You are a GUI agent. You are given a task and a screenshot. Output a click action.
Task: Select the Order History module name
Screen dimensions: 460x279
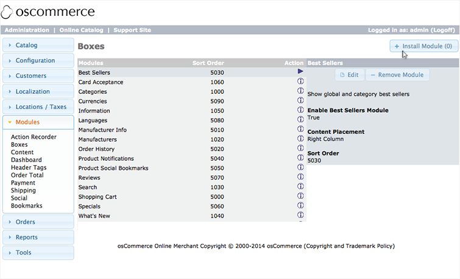point(96,149)
